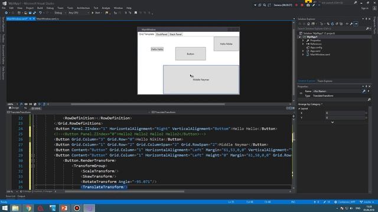Click the recorder pencil annotation icon
The image size is (378, 212).
click(314, 5)
